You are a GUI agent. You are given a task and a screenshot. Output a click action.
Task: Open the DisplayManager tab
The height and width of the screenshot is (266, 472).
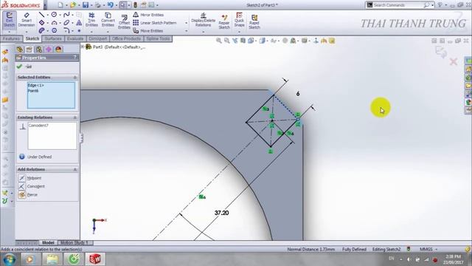58,50
